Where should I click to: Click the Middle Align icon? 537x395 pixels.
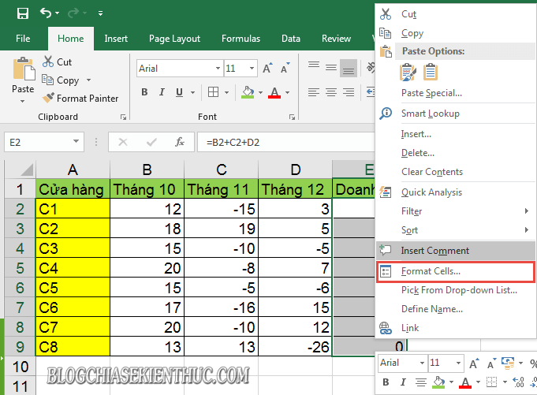(331, 68)
